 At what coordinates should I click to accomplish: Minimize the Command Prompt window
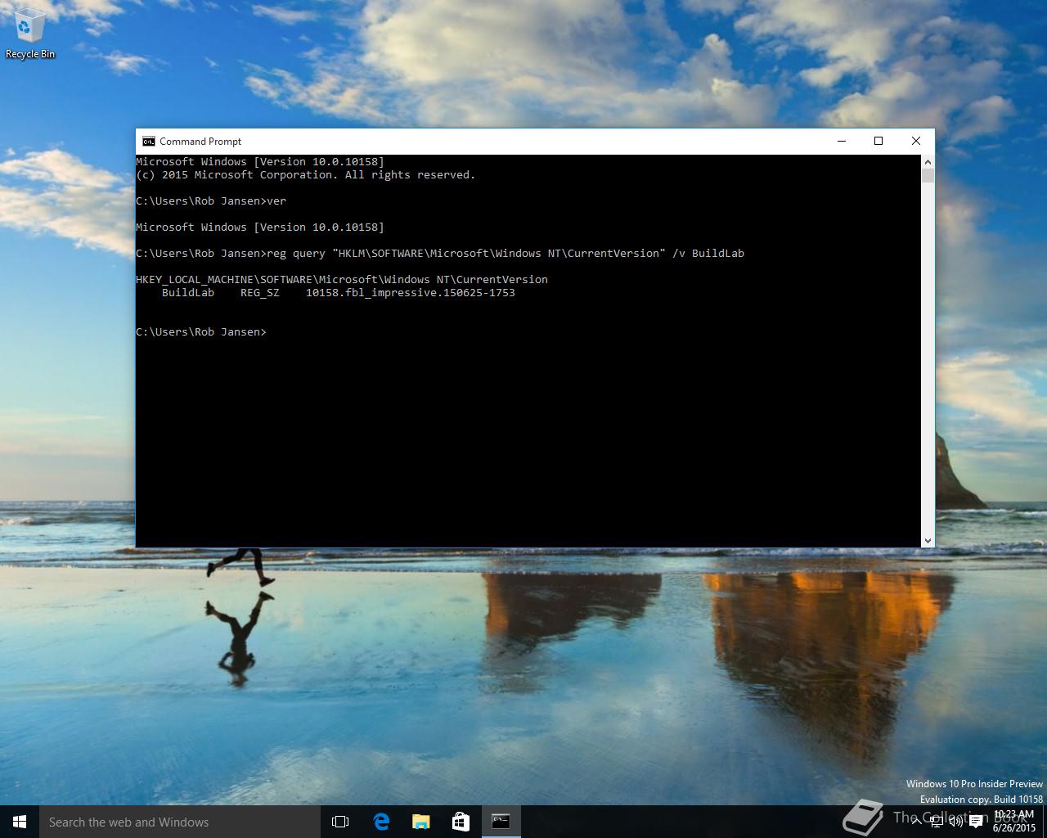click(841, 141)
